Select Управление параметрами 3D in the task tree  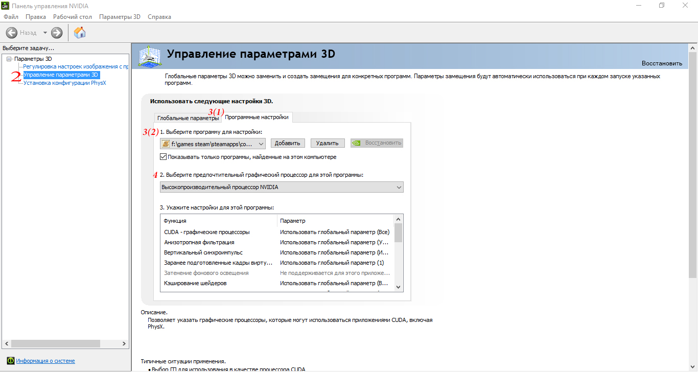pos(61,75)
